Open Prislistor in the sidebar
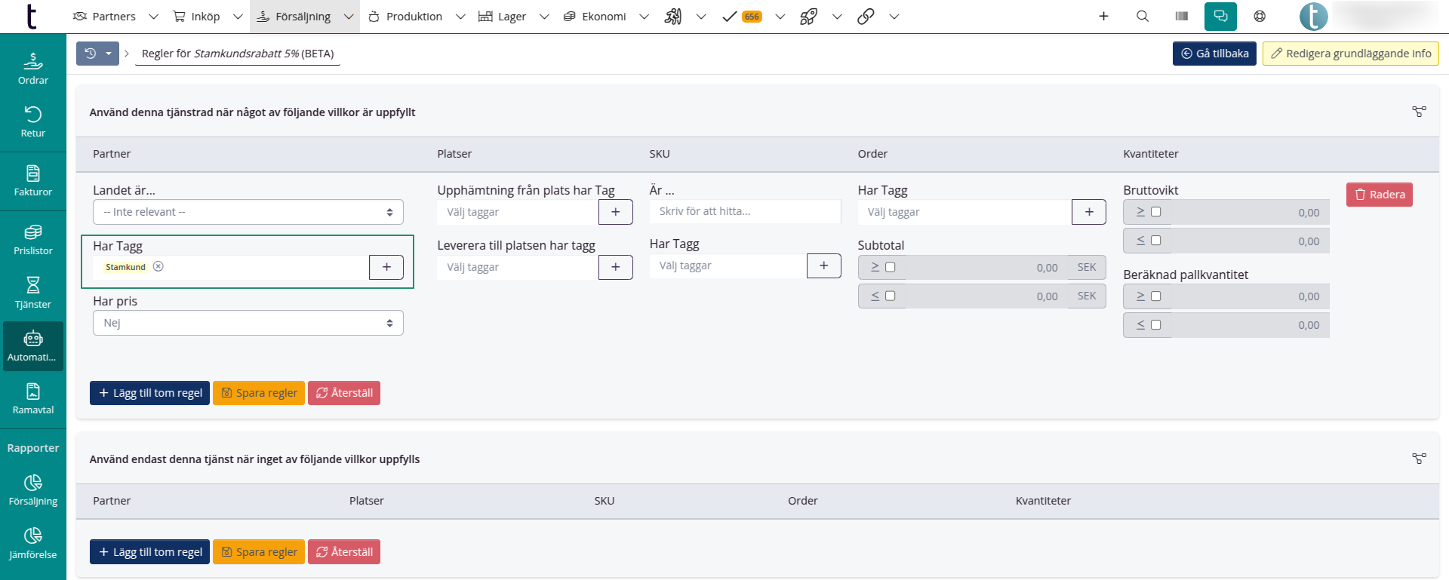Image resolution: width=1449 pixels, height=580 pixels. coord(33,240)
